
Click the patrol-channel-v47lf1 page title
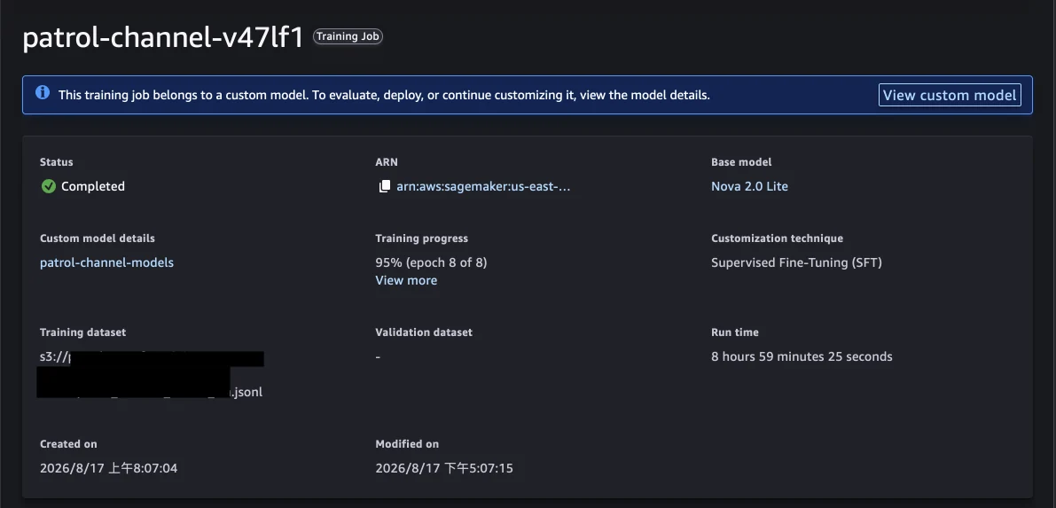point(163,38)
